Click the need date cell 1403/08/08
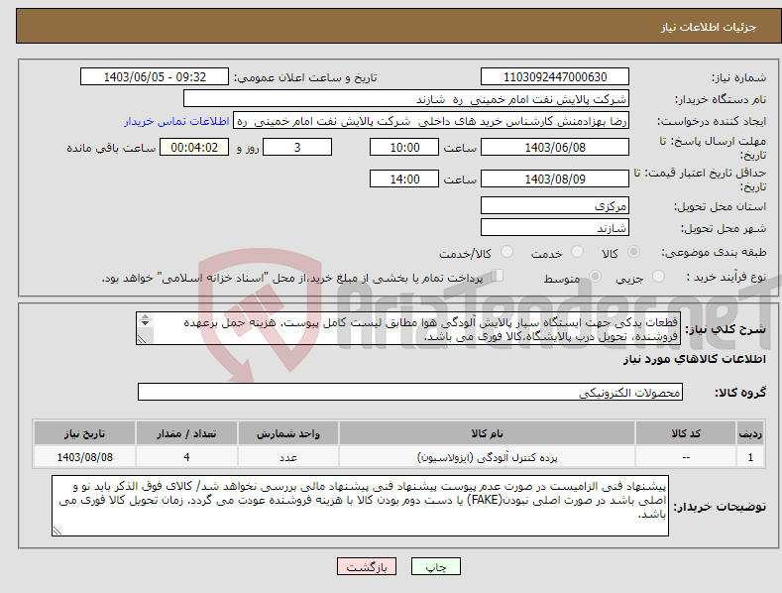 [85, 457]
